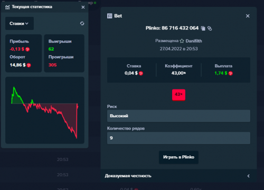Click the currency icon beside Выплата value
This screenshot has width=264, height=190.
coord(231,73)
